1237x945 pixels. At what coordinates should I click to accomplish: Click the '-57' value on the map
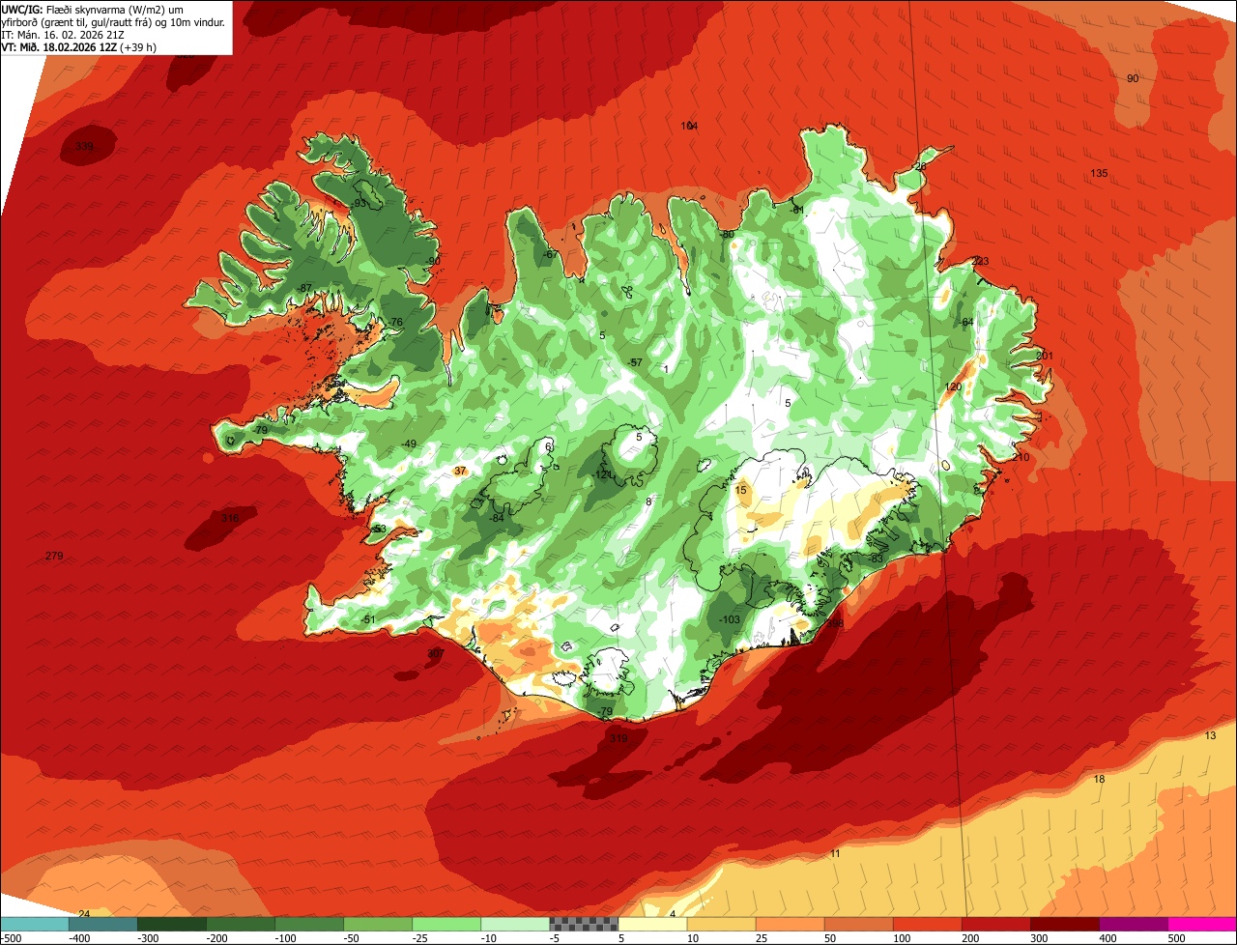click(x=634, y=363)
